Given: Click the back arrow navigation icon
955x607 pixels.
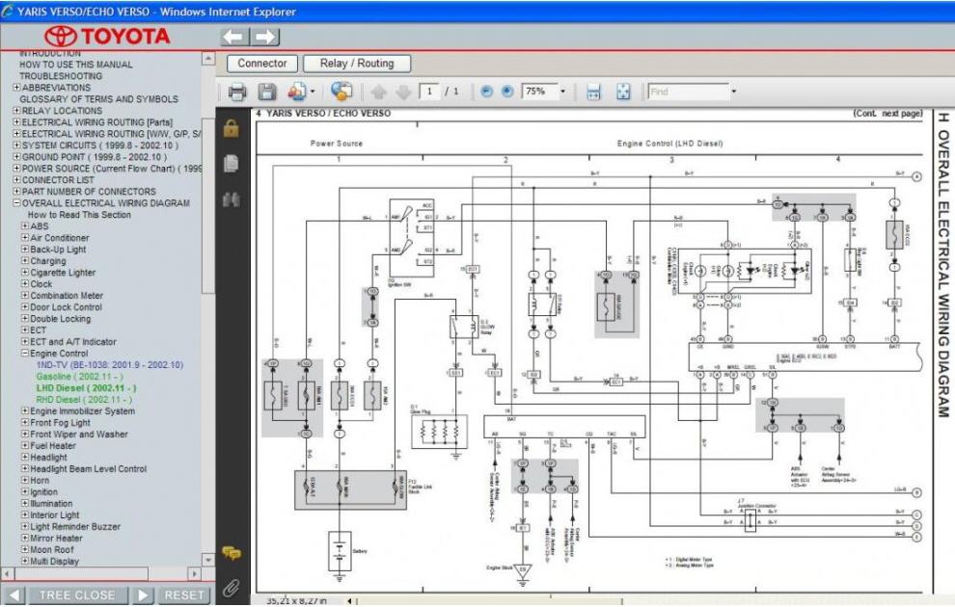Looking at the screenshot, I should pos(234,38).
